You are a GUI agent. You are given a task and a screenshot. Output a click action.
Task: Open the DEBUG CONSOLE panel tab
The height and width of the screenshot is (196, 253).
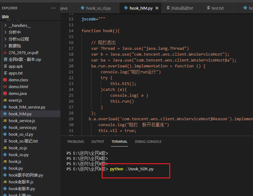[x=148, y=142]
